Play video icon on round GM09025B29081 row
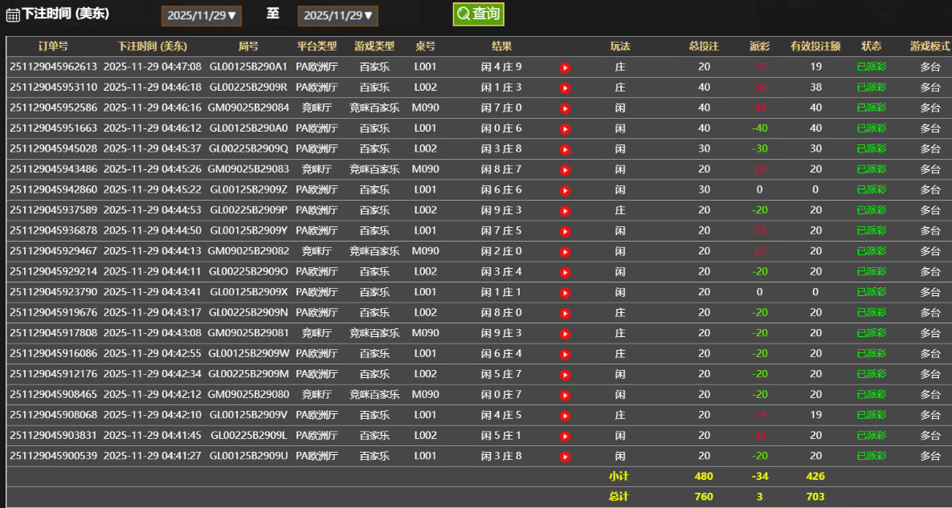 point(565,332)
